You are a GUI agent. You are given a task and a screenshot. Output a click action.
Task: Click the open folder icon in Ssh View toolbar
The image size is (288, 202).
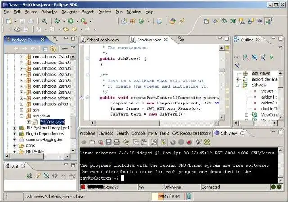click(x=92, y=142)
